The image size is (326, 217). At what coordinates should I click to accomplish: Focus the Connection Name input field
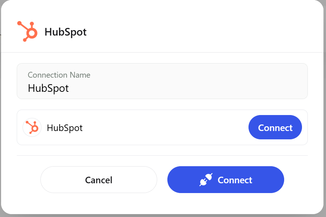[x=162, y=81]
